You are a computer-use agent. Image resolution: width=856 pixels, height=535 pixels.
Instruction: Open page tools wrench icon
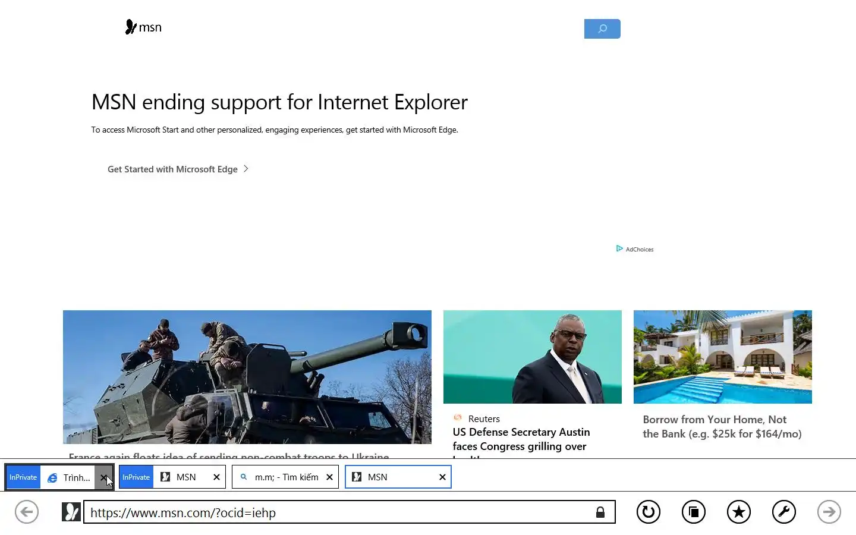pos(784,512)
